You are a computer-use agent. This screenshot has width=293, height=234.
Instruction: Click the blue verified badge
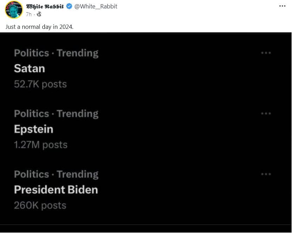[x=70, y=6]
